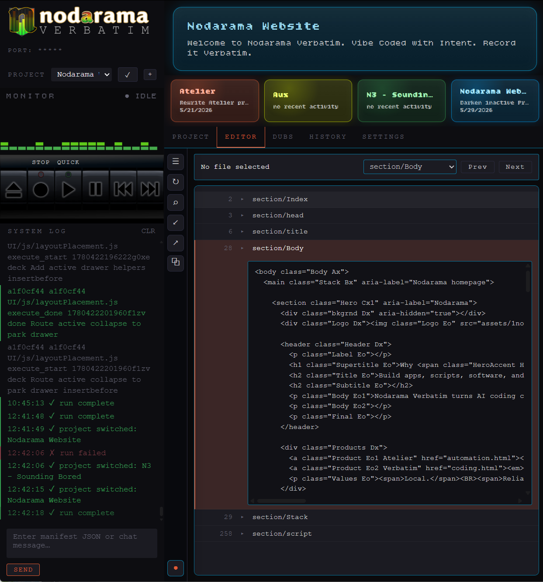Click the eject transport button
543x582 pixels.
click(14, 189)
